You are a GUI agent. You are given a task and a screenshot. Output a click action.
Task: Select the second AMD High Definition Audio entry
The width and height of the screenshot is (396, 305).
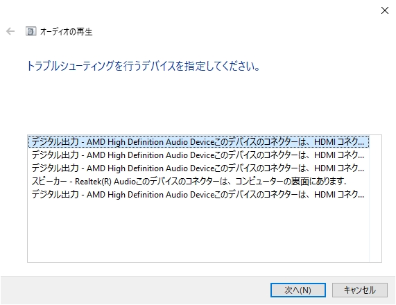(198, 155)
